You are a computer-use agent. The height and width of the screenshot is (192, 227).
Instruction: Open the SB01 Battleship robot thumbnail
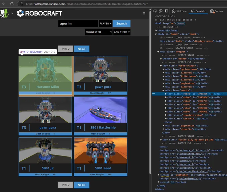(x=100, y=110)
